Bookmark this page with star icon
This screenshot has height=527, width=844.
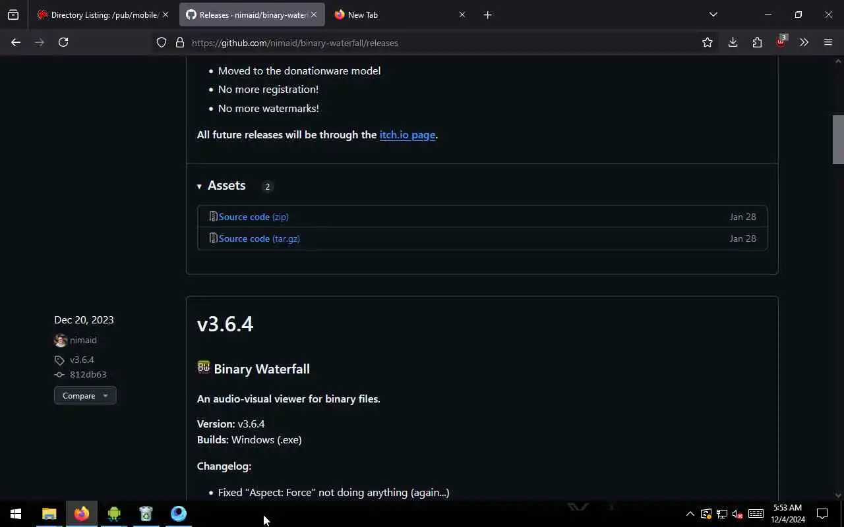708,43
